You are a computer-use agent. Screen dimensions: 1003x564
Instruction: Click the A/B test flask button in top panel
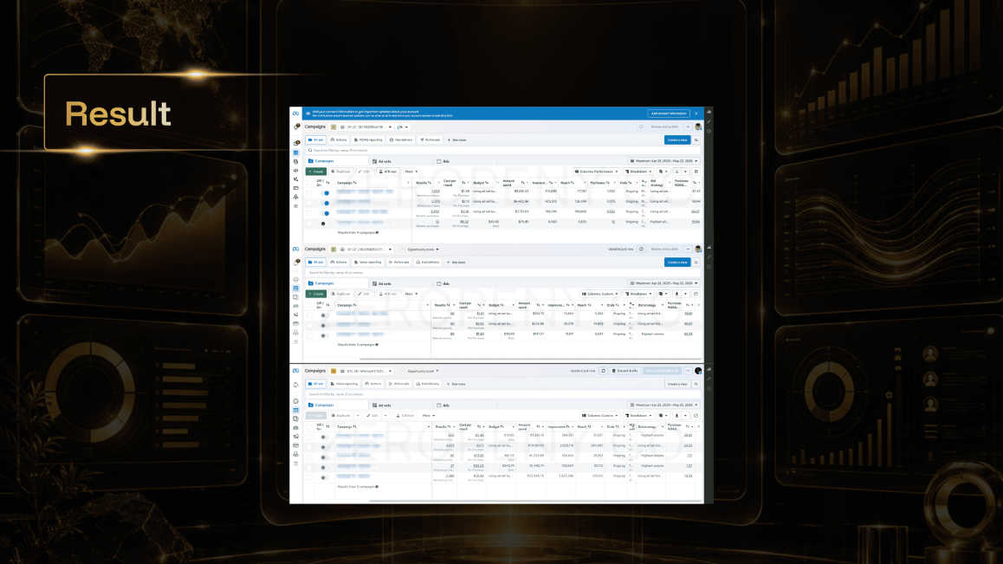[388, 172]
